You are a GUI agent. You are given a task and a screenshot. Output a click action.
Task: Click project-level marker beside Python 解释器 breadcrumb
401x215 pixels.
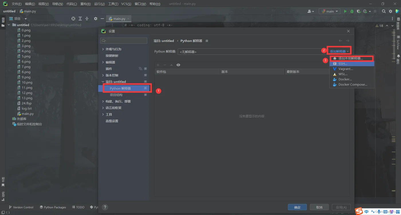(207, 41)
